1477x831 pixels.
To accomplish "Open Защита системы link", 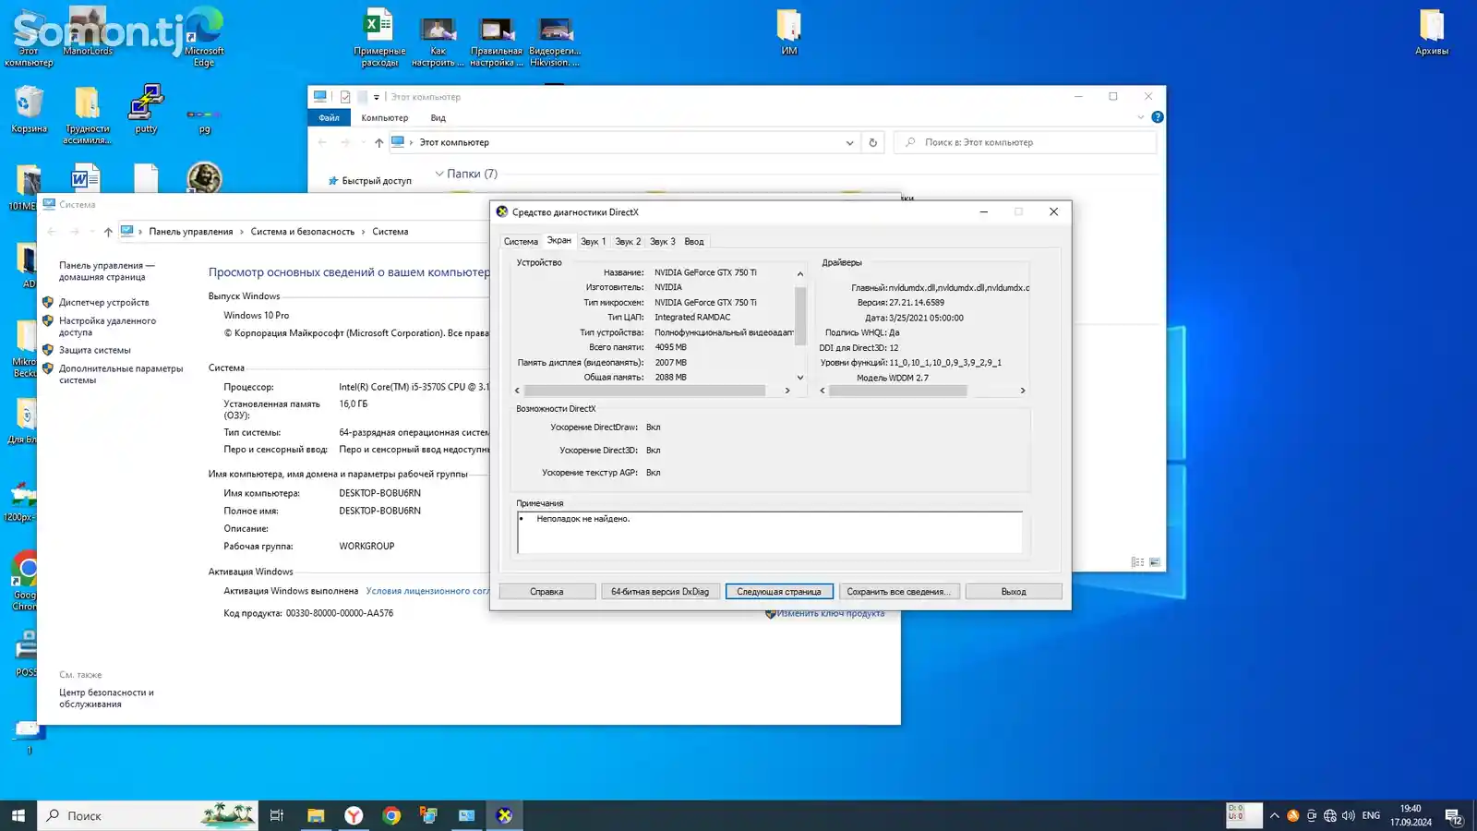I will [x=95, y=351].
